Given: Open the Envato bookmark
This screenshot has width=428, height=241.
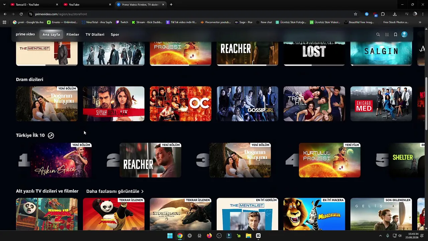Looking at the screenshot, I should coord(62,22).
